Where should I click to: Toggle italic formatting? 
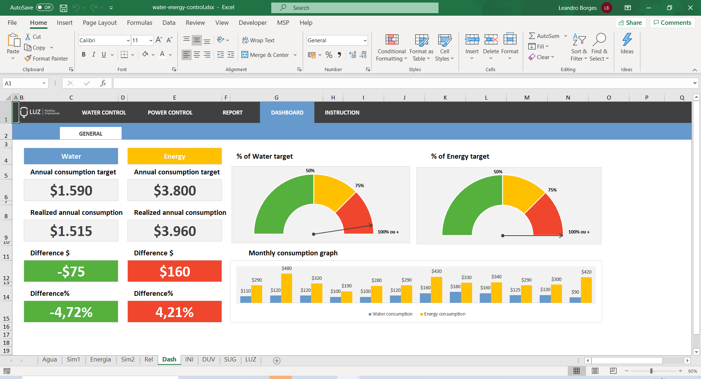[x=93, y=54]
